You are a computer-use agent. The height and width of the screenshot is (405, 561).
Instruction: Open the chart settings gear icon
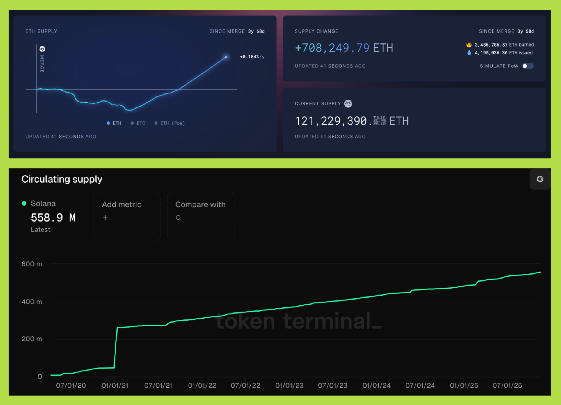pos(539,179)
